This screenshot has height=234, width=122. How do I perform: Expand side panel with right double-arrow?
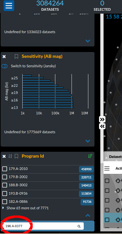[x=102, y=119]
